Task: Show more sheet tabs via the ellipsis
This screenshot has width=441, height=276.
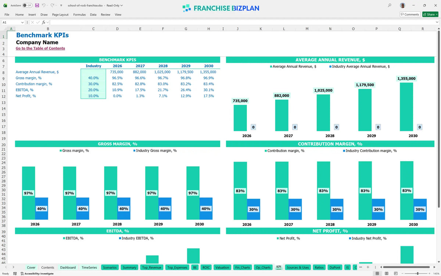Action: click(361, 267)
